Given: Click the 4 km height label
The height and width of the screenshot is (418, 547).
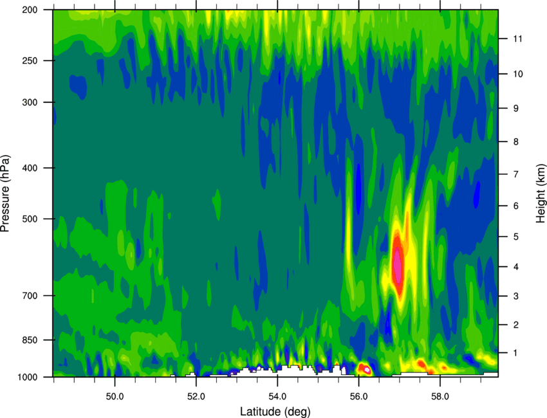Looking at the screenshot, I should point(516,267).
